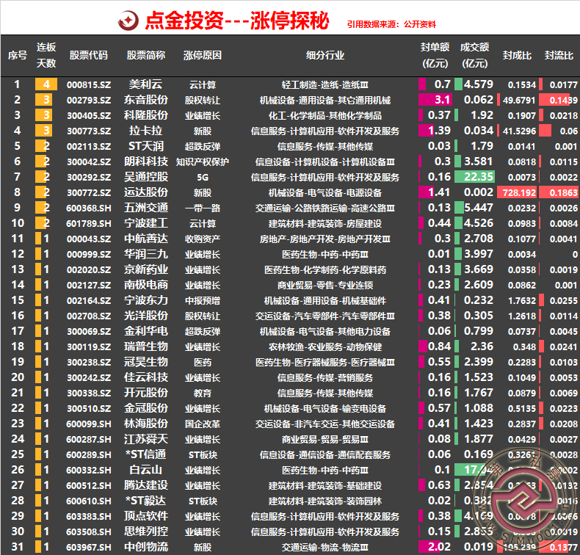Screen dimensions: 580x555
Task: Click stock name 运达股份
Action: (146, 192)
